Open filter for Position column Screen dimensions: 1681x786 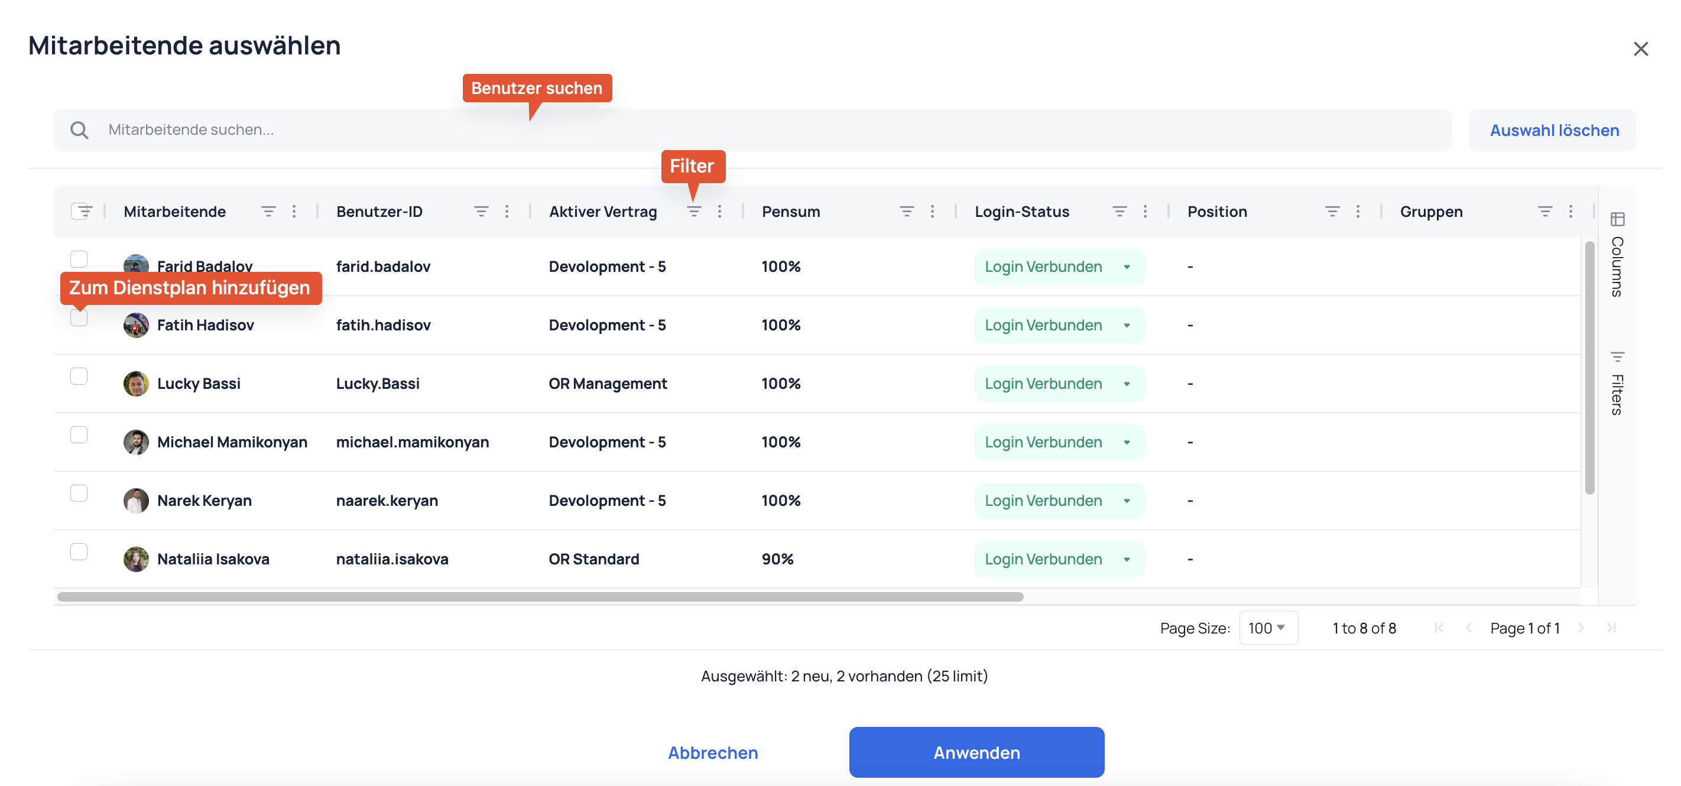pyautogui.click(x=1332, y=212)
